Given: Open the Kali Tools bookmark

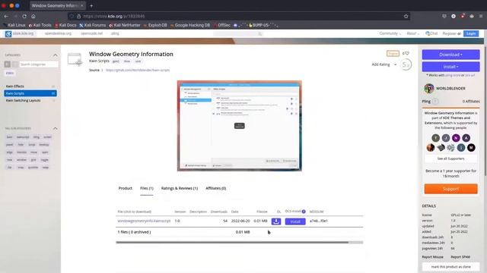Looking at the screenshot, I should tap(40, 25).
